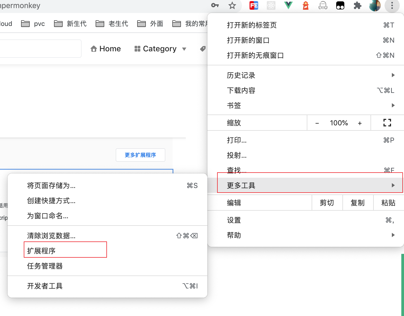Select 打开新的窗口 menu item
Viewport: 404px width, 316px height.
pyautogui.click(x=306, y=40)
